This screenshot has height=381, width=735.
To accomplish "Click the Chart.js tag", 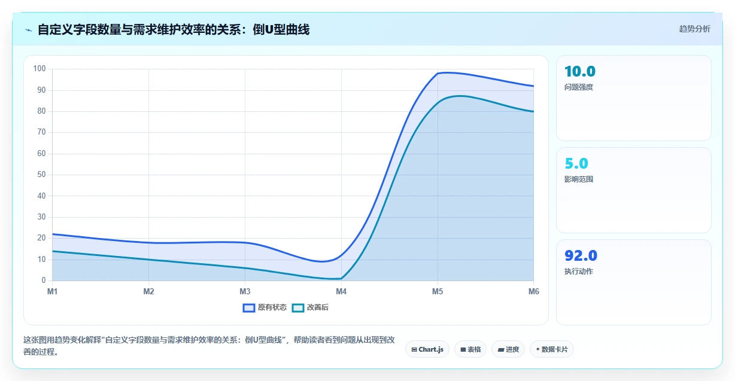I will 427,349.
